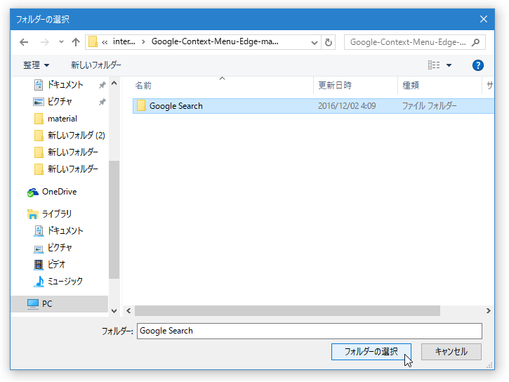Click the フォルダー name input field

coord(310,331)
